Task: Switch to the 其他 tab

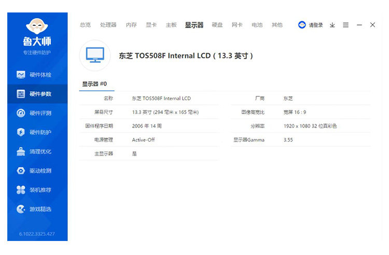Action: coord(277,25)
